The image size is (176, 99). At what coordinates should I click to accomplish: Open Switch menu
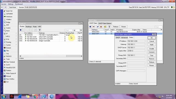tap(8, 28)
